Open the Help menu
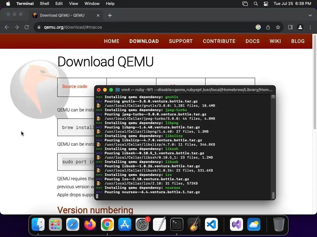This screenshot has width=317, height=237. 110,4
